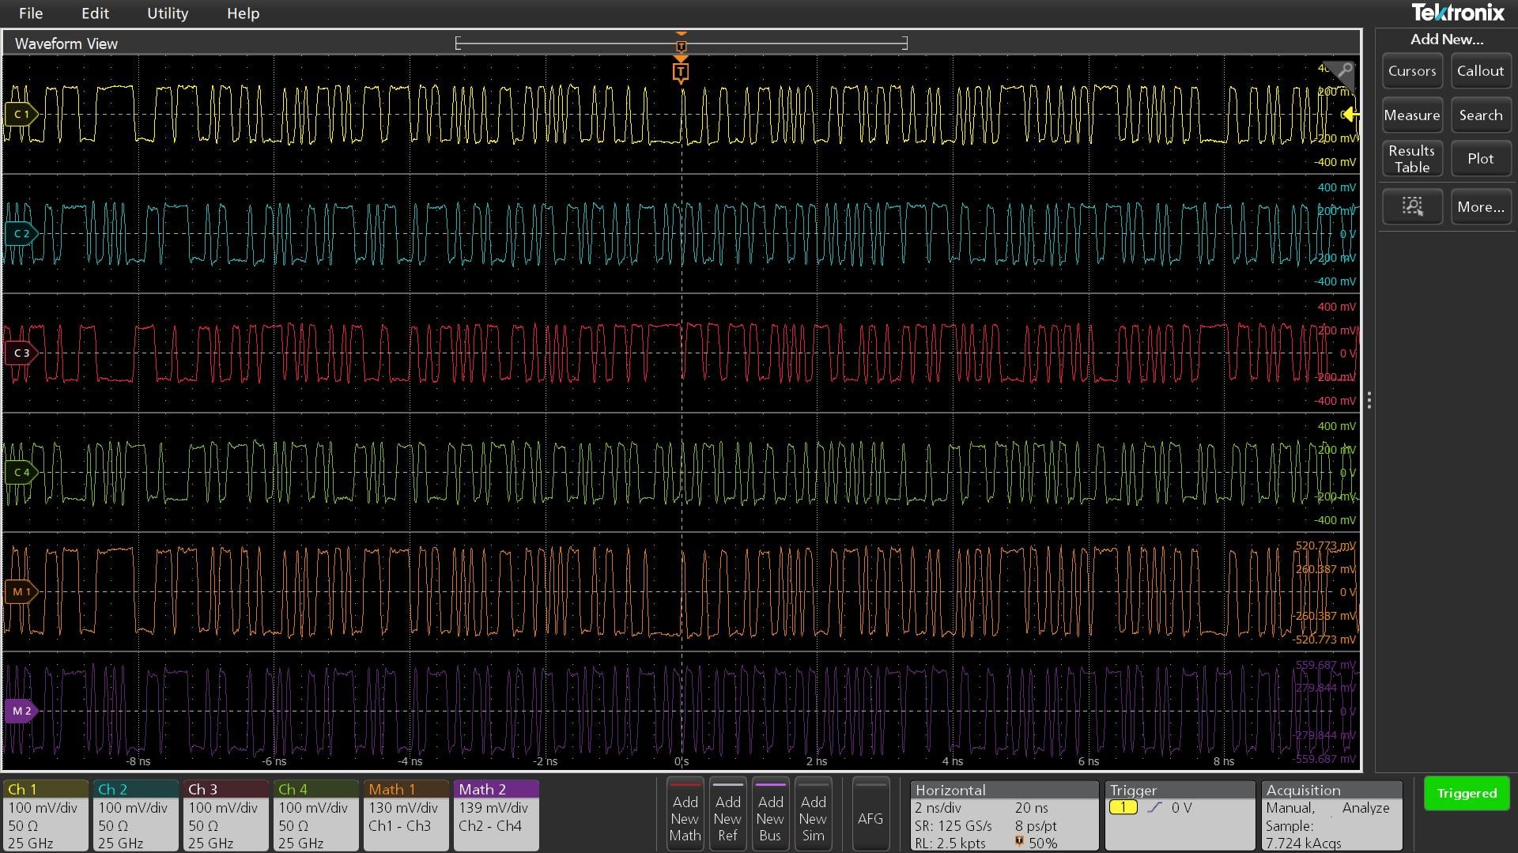Select the C4 channel handle
Screen dimensions: 1518x853
coord(21,473)
